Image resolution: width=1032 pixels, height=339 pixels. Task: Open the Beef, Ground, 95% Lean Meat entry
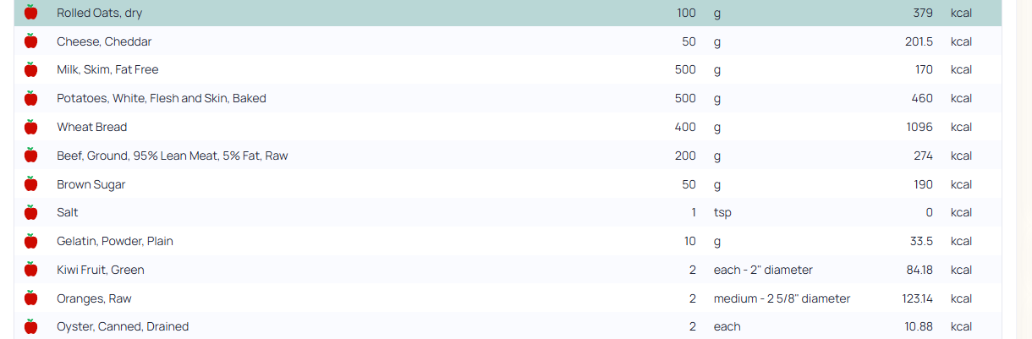click(x=172, y=156)
